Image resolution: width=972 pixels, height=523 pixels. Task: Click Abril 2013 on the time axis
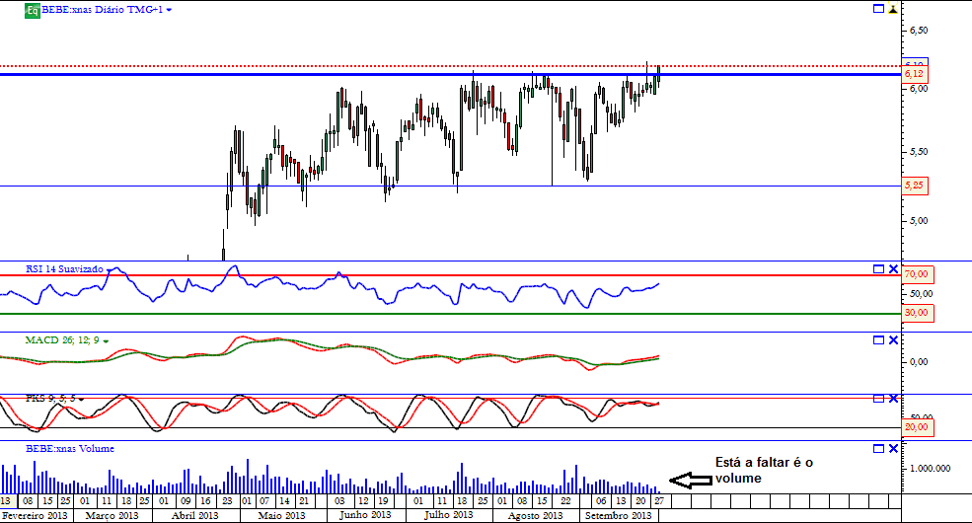pos(195,515)
